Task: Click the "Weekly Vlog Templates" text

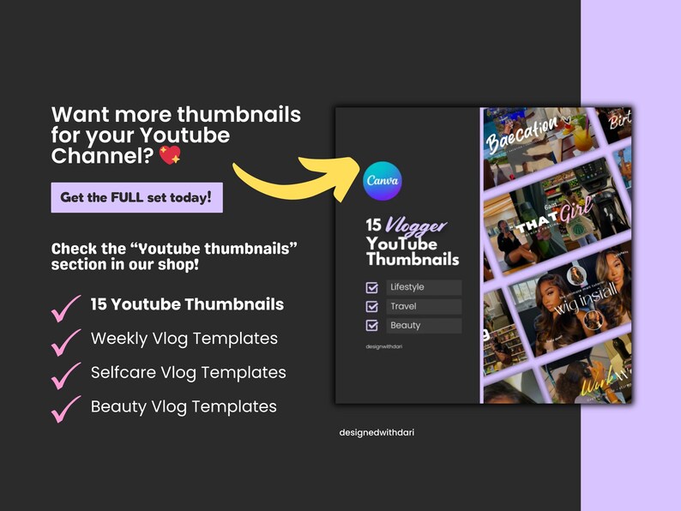Action: point(184,339)
